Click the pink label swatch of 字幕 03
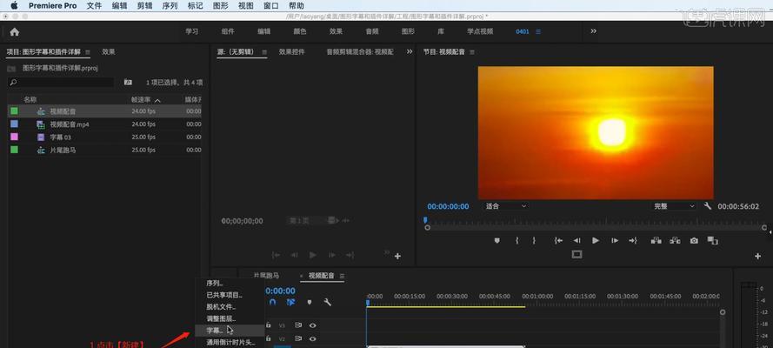 (14, 137)
